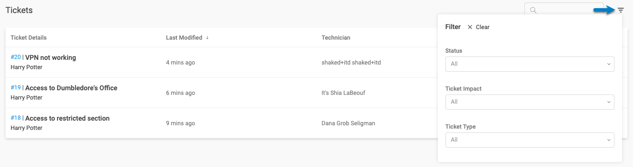The image size is (633, 167).
Task: Click the Technician column header
Action: [x=336, y=38]
